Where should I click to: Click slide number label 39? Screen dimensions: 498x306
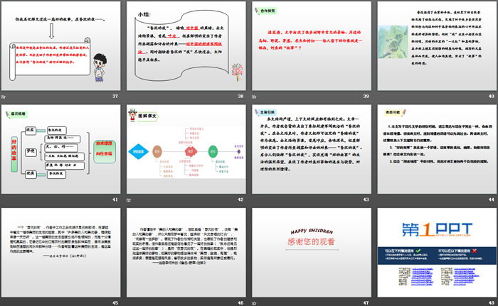[x=366, y=96]
